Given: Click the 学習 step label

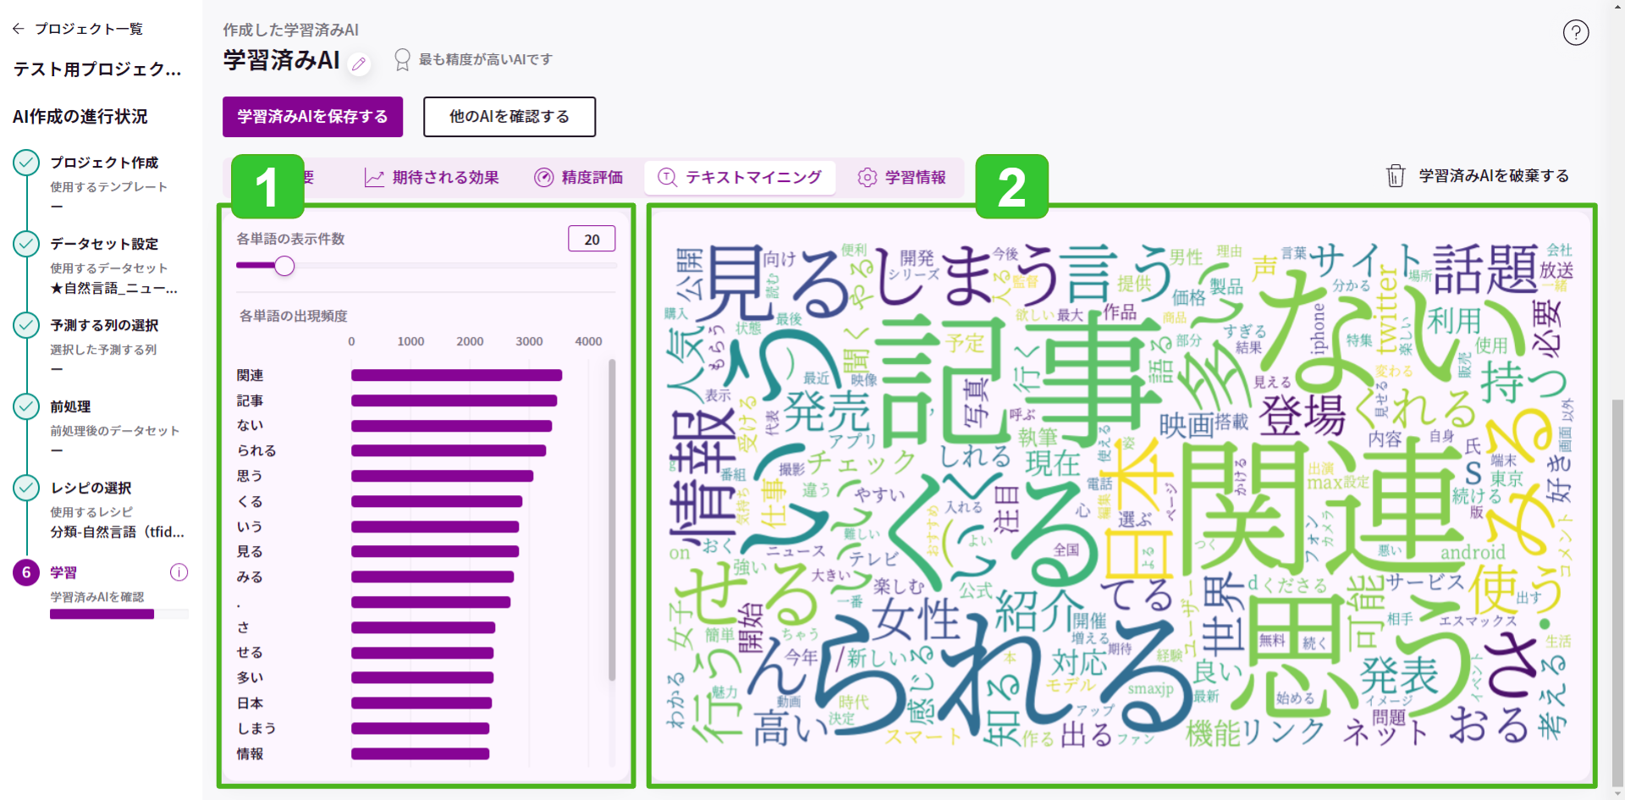Looking at the screenshot, I should [x=63, y=572].
